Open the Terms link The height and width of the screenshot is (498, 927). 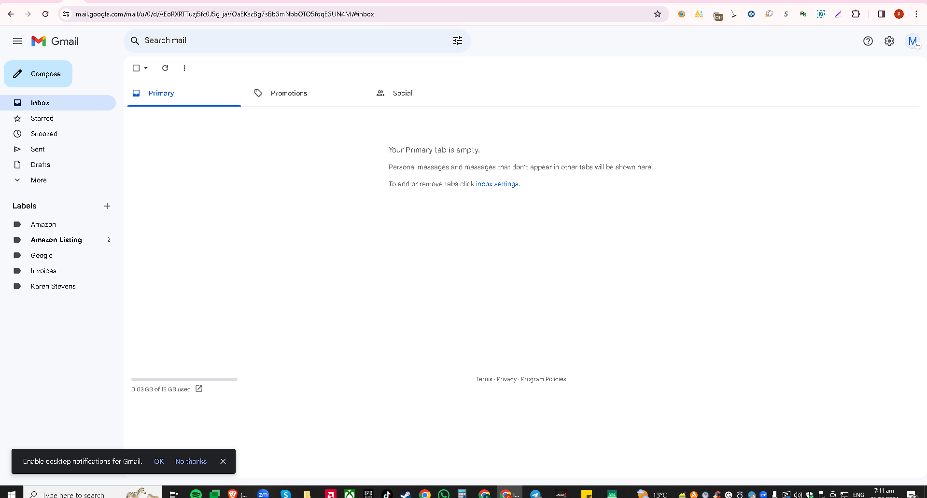pos(484,379)
